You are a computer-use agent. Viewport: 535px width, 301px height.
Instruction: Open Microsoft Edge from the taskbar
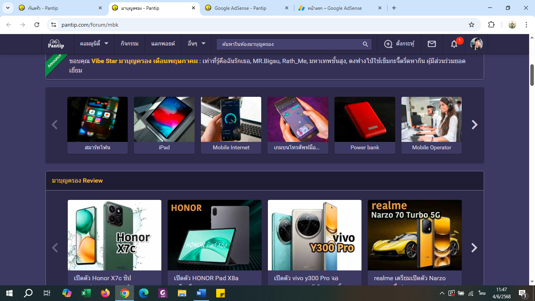(144, 293)
